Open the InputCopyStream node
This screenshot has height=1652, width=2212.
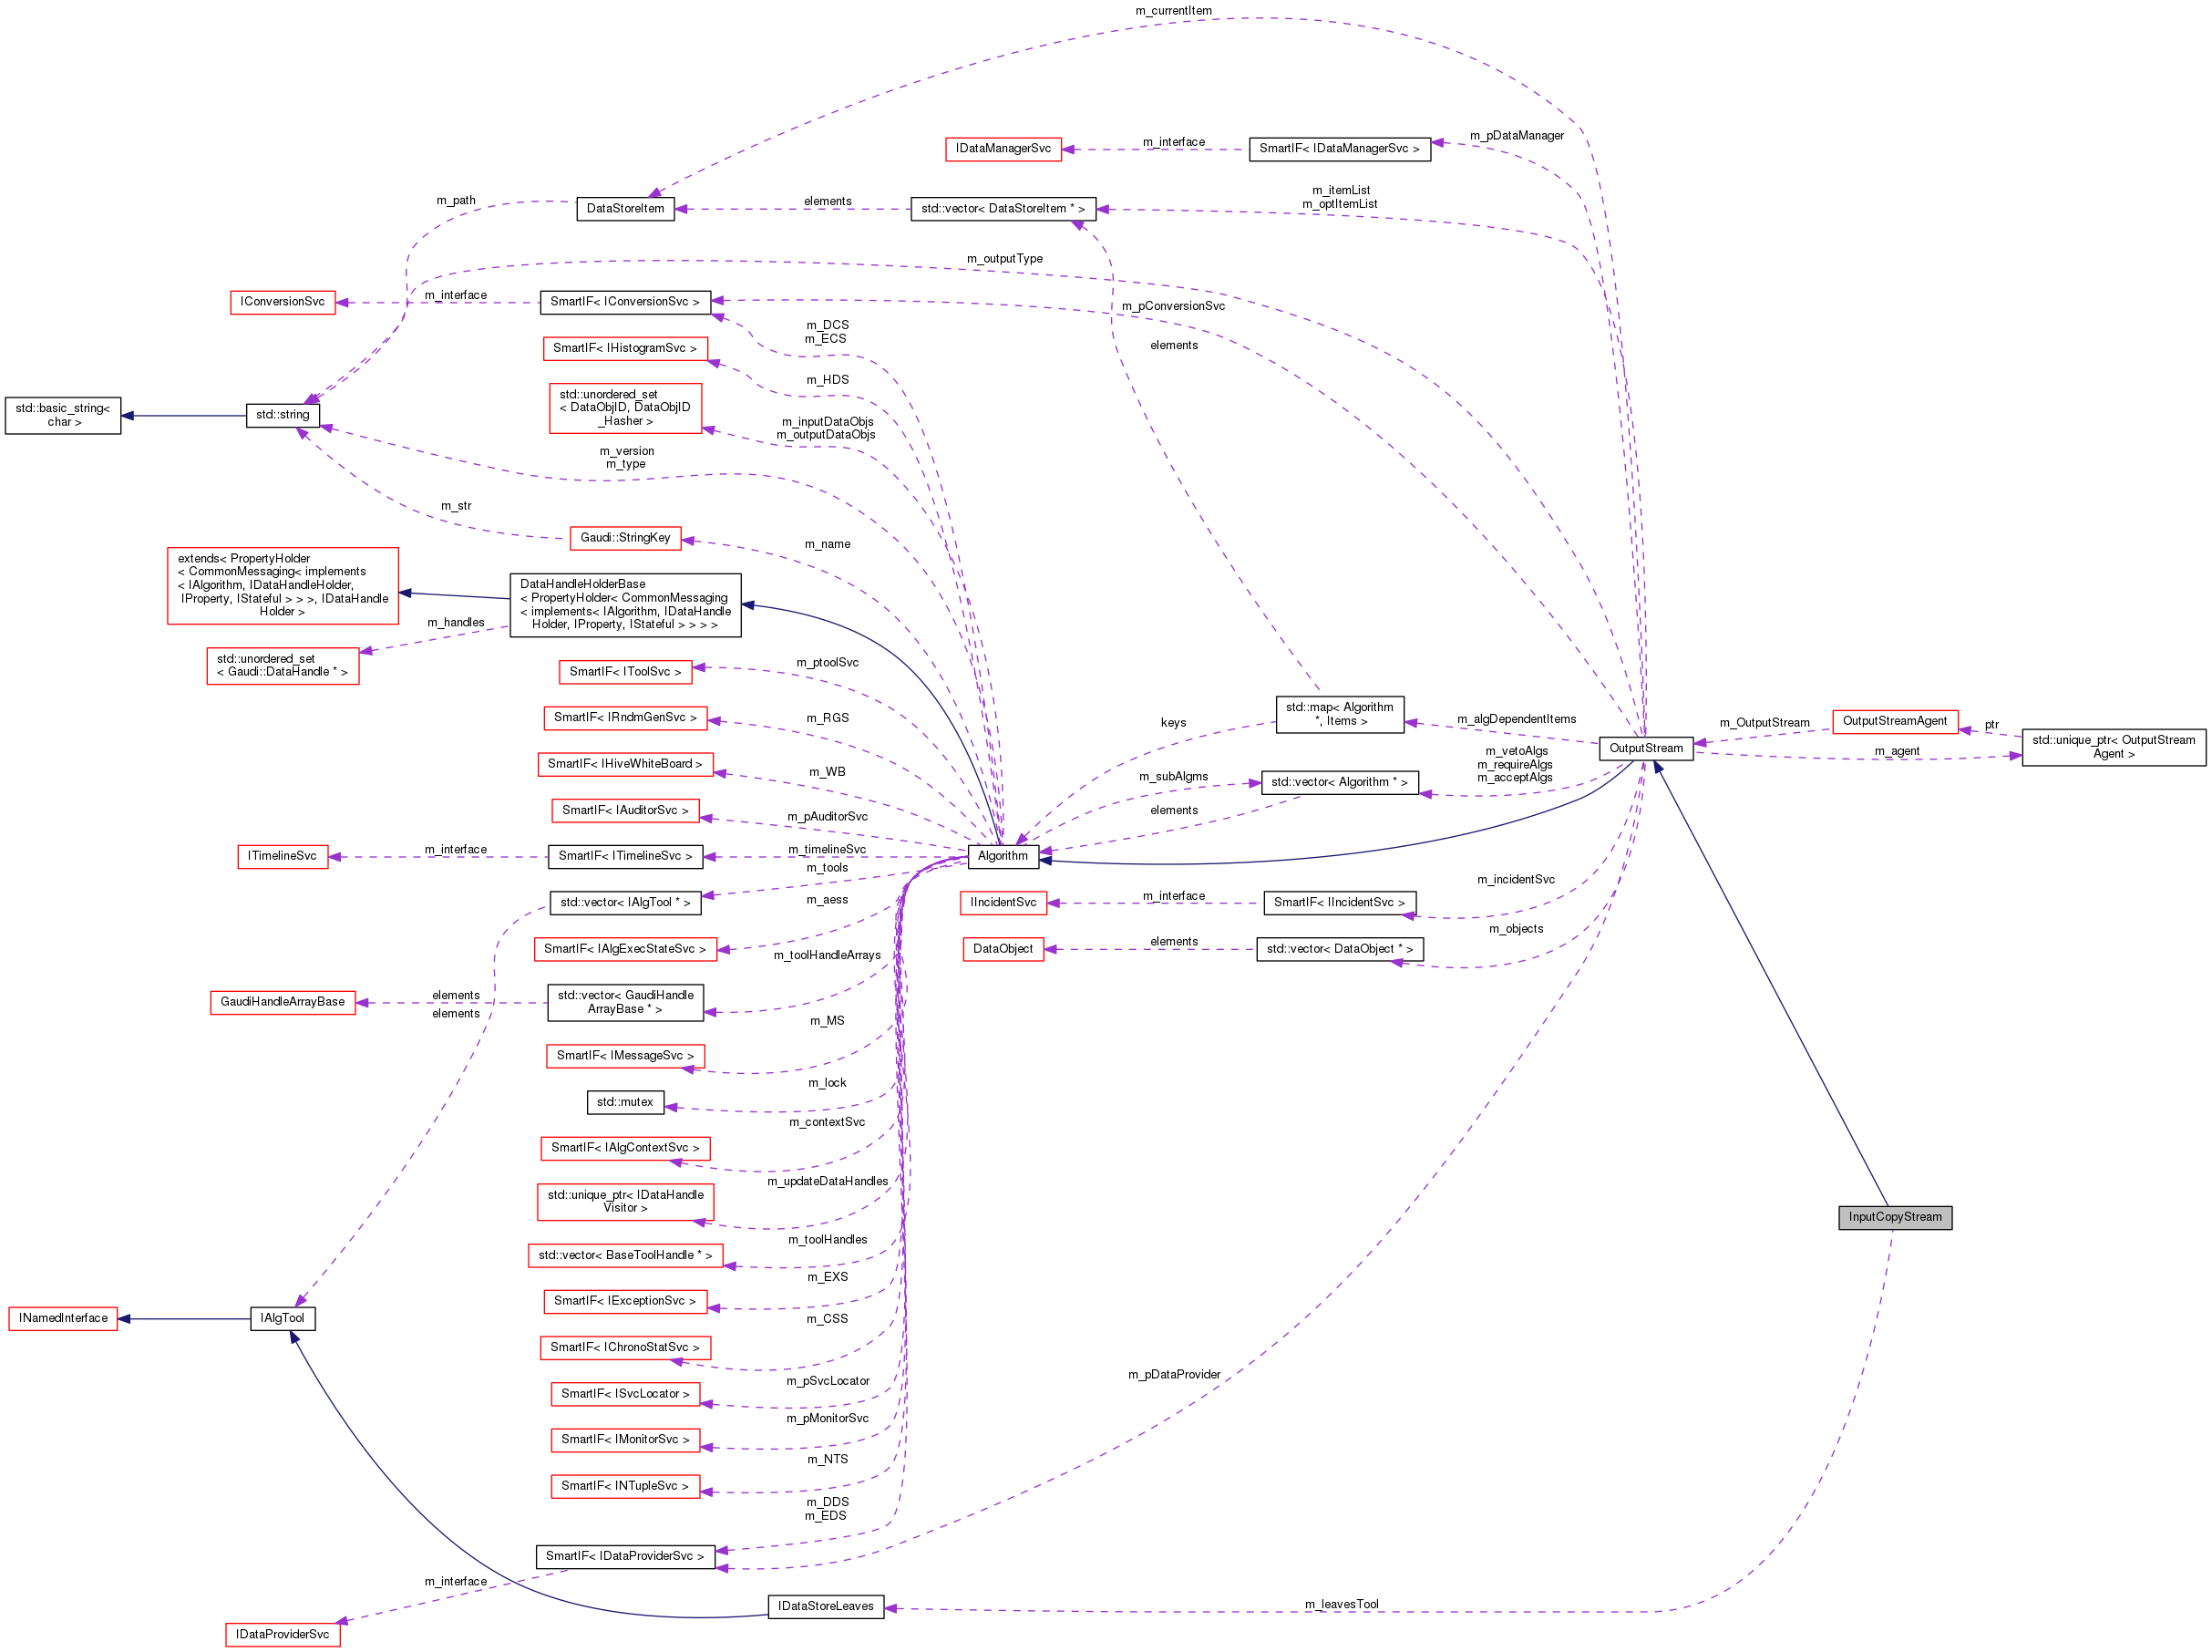[x=1894, y=1217]
